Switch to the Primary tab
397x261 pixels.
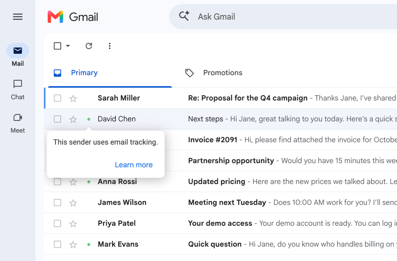tap(110, 73)
